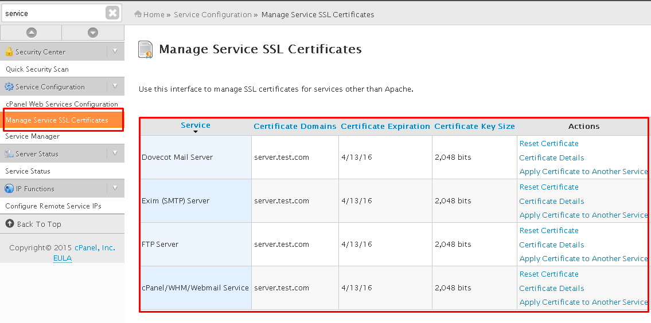651x323 pixels.
Task: Apply Dovecot certificate to another service
Action: tap(583, 172)
